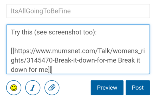
Task: Place cursor before the opening [[ brackets
Action: (11, 51)
